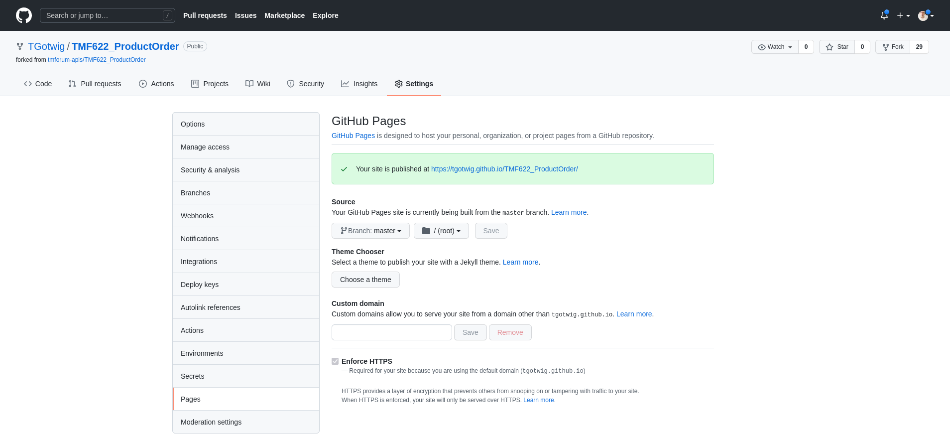
Task: Open the TMF622_ProductOrder repository link
Action: tap(125, 46)
